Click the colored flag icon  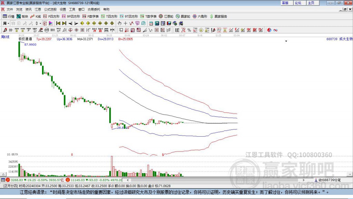(51, 23)
